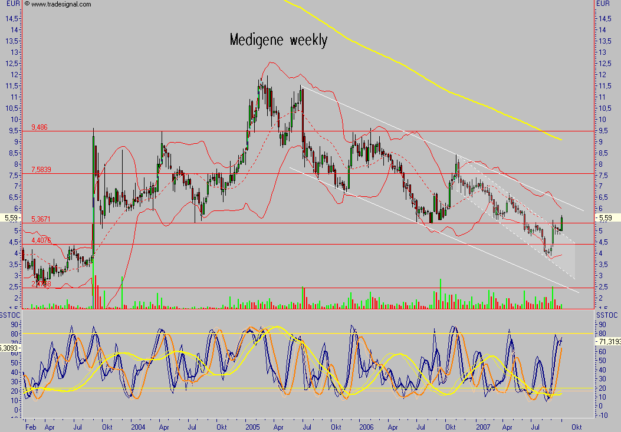Screen dimensions: 621x432
Task: Select the 5,3671 horizontal level label
Action: coord(41,219)
